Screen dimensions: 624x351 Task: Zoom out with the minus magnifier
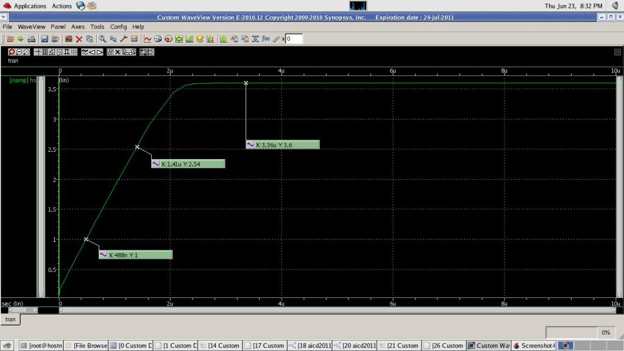(19, 52)
